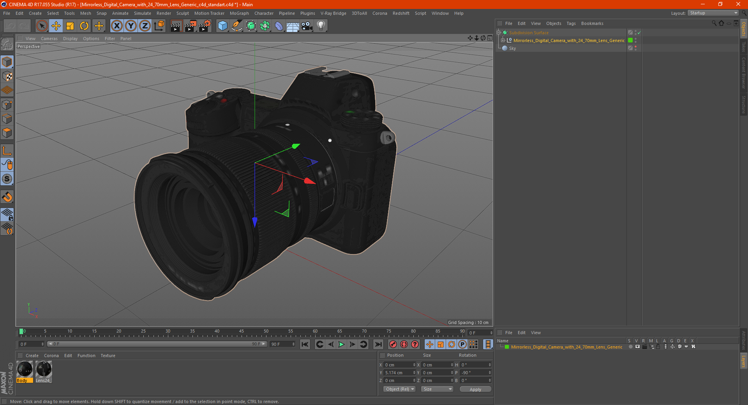Toggle Y axis lock
Viewport: 748px width, 405px height.
tap(131, 26)
